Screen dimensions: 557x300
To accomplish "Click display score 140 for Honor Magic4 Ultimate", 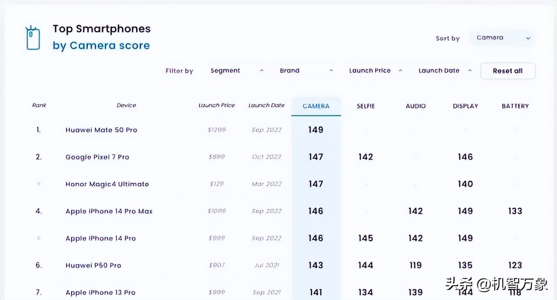I will 465,184.
